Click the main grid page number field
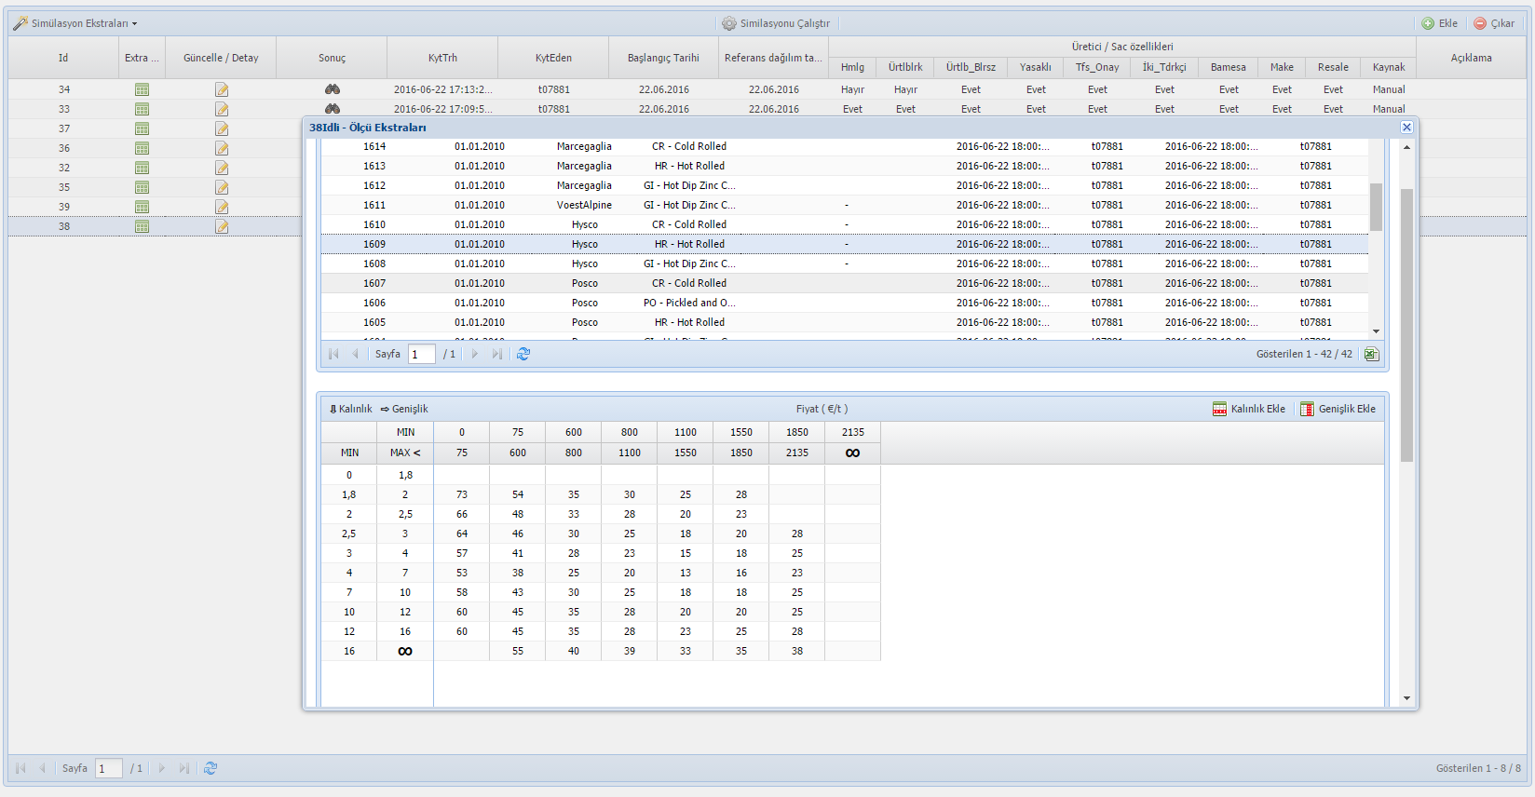1535x797 pixels. (109, 768)
